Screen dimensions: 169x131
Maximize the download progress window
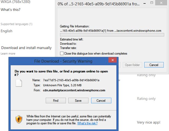point(152,3)
